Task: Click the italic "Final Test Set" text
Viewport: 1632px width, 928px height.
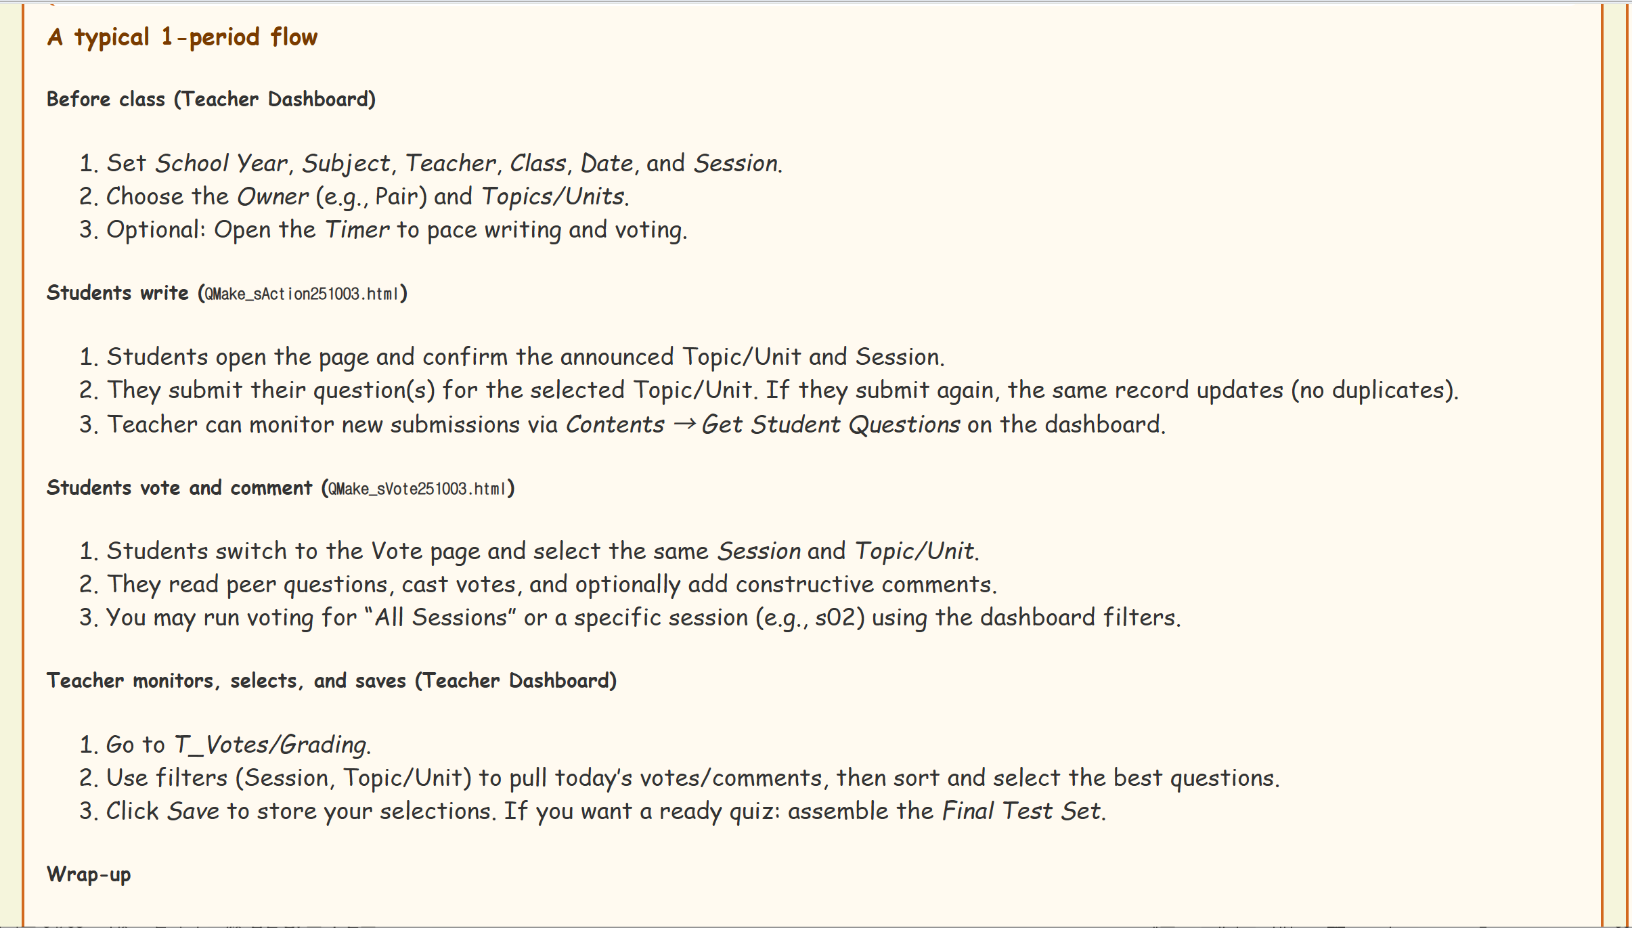Action: pyautogui.click(x=1021, y=812)
